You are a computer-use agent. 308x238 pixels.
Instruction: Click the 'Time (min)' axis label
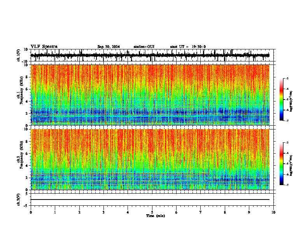(x=156, y=216)
